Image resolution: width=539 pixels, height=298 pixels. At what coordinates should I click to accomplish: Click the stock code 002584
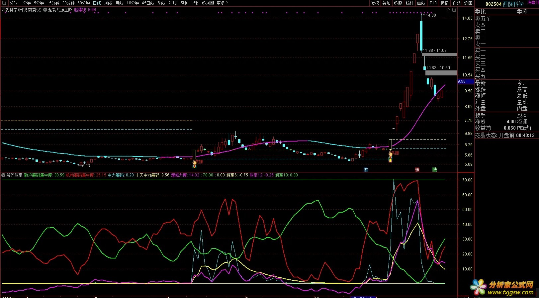point(493,4)
